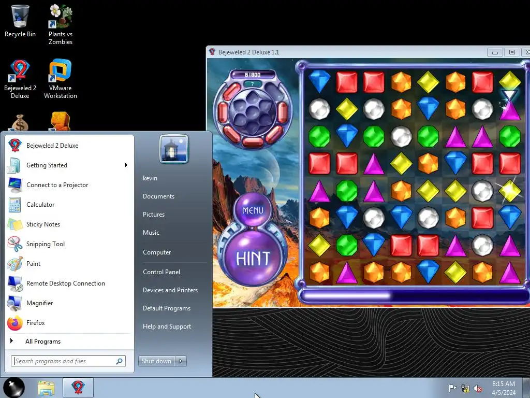
Task: Open Devices and Printers
Action: tap(170, 290)
